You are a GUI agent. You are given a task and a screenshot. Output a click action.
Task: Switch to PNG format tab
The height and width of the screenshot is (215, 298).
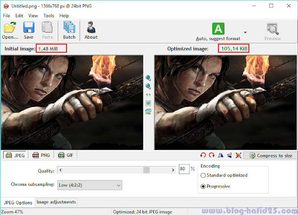(x=41, y=155)
